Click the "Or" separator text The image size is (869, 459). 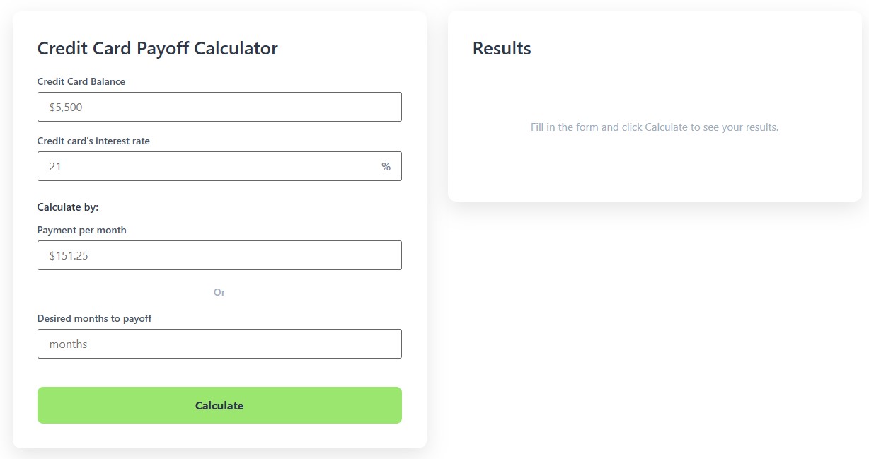coord(219,292)
